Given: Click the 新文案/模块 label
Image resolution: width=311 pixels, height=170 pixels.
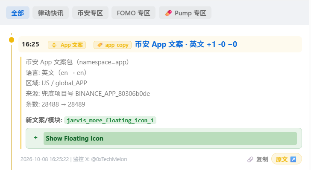Looking at the screenshot, I should coord(44,120).
